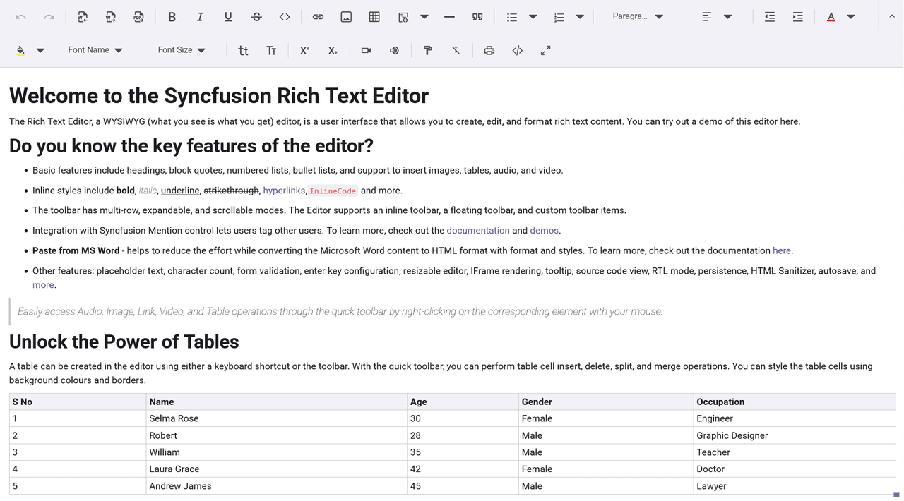This screenshot has height=501, width=904.
Task: Open the 'demos' link
Action: coord(544,230)
